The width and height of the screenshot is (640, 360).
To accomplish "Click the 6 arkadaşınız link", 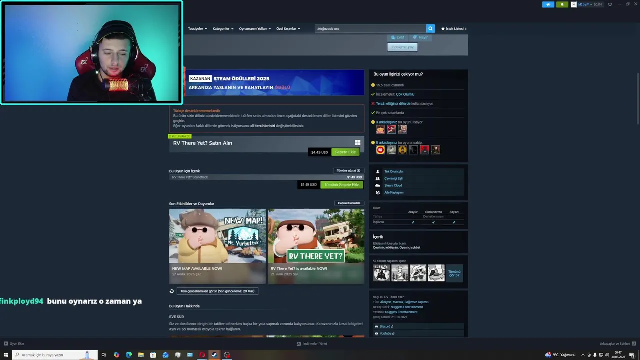I will click(x=386, y=142).
